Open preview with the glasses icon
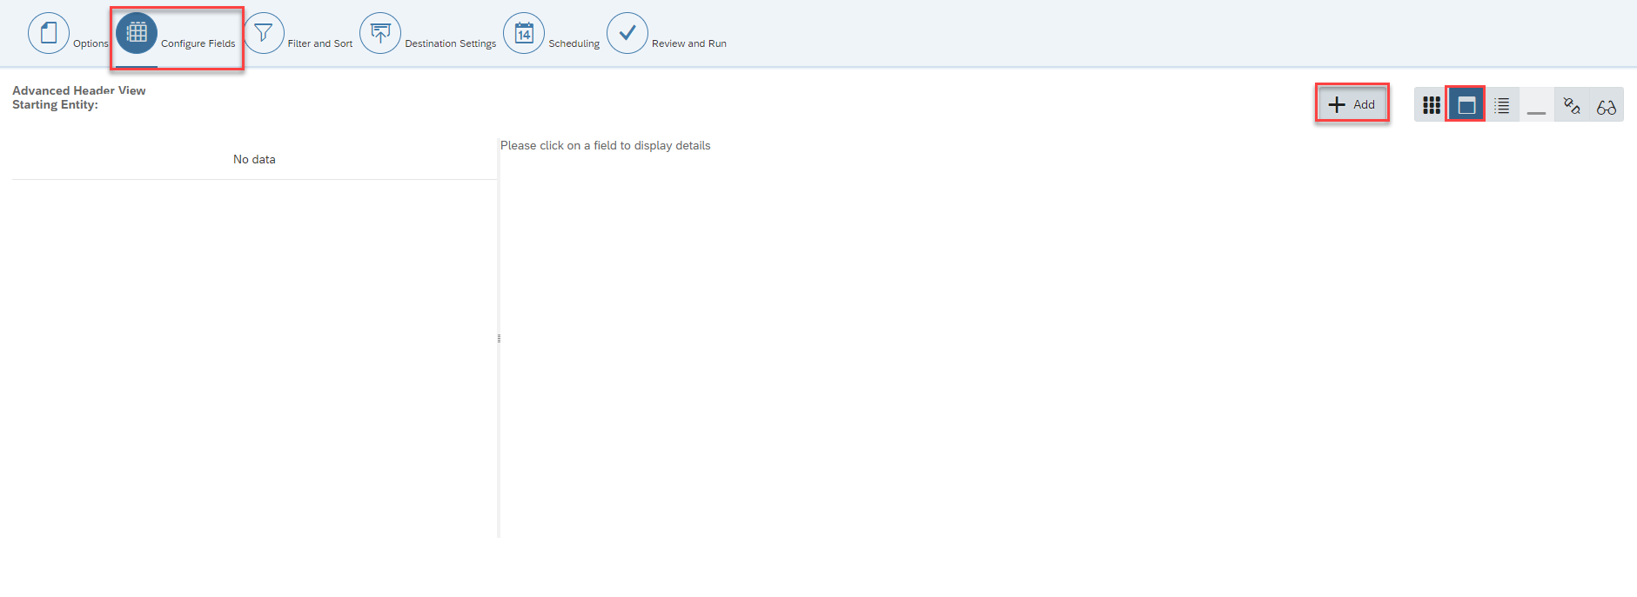 pyautogui.click(x=1607, y=105)
